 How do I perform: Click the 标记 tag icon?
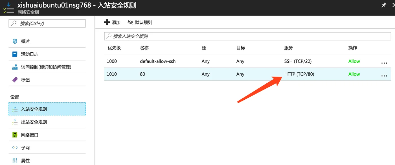pos(15,80)
